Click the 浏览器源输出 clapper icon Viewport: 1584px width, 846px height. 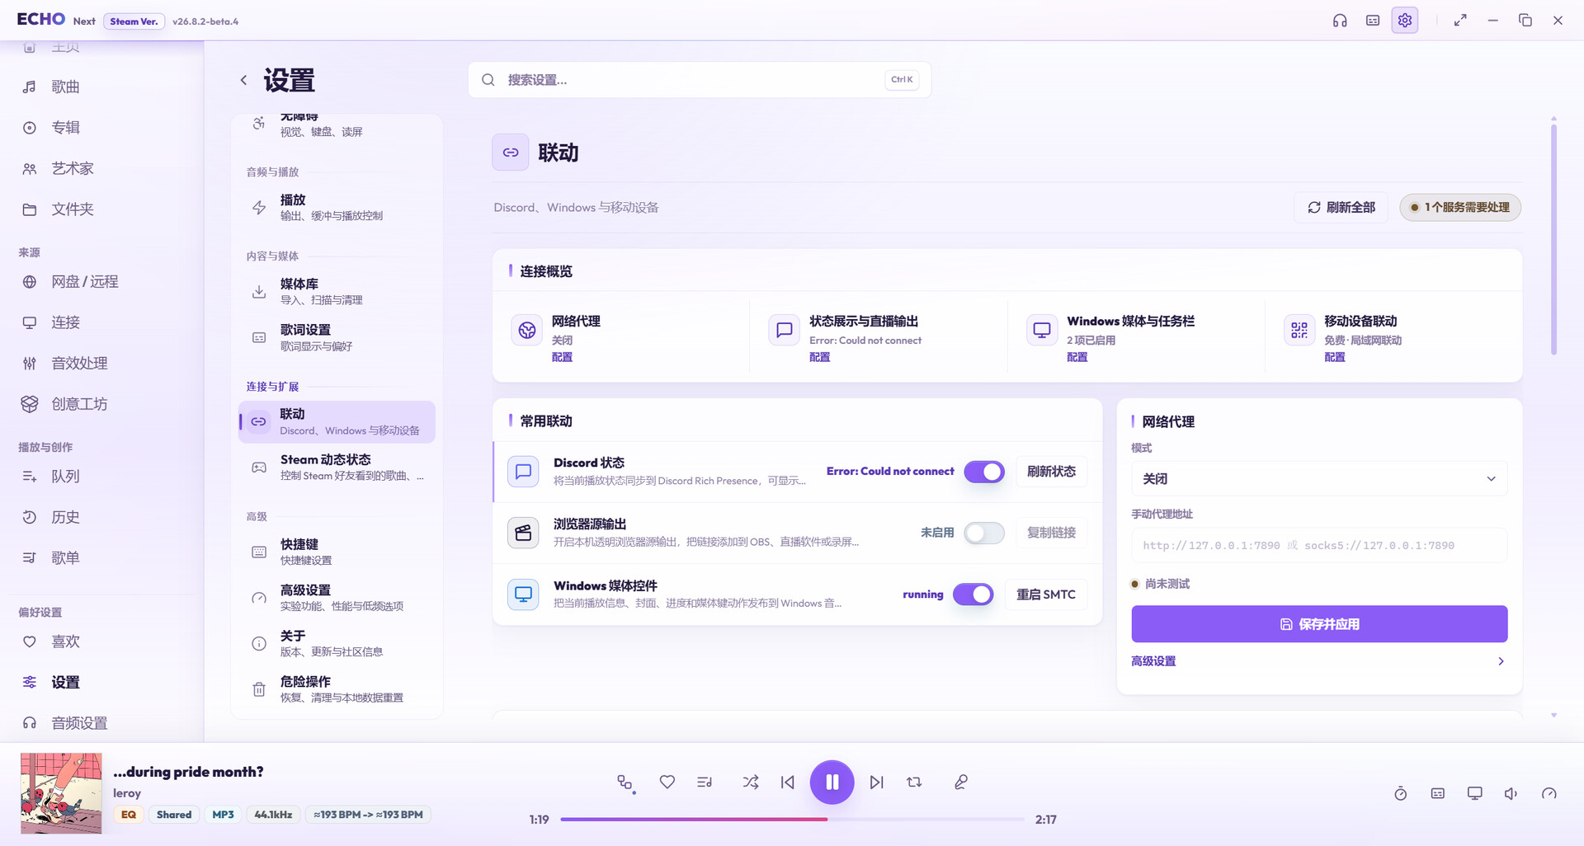tap(523, 533)
